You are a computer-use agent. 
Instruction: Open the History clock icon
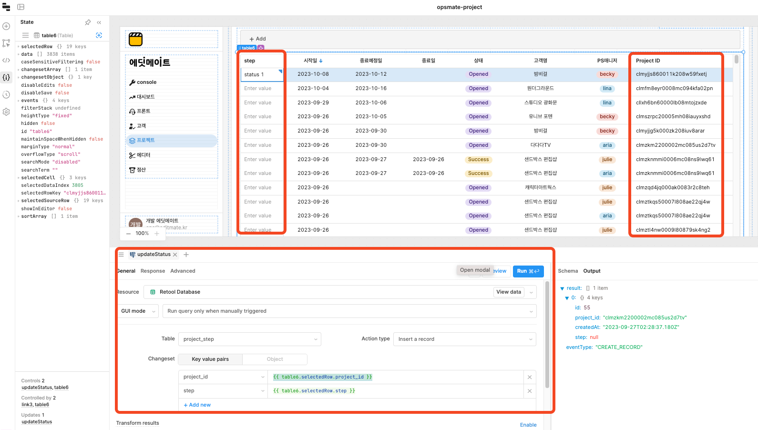6,94
